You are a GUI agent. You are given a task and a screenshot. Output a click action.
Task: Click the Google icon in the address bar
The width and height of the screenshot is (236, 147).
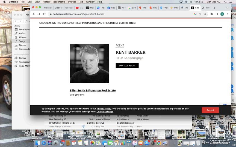194,14
